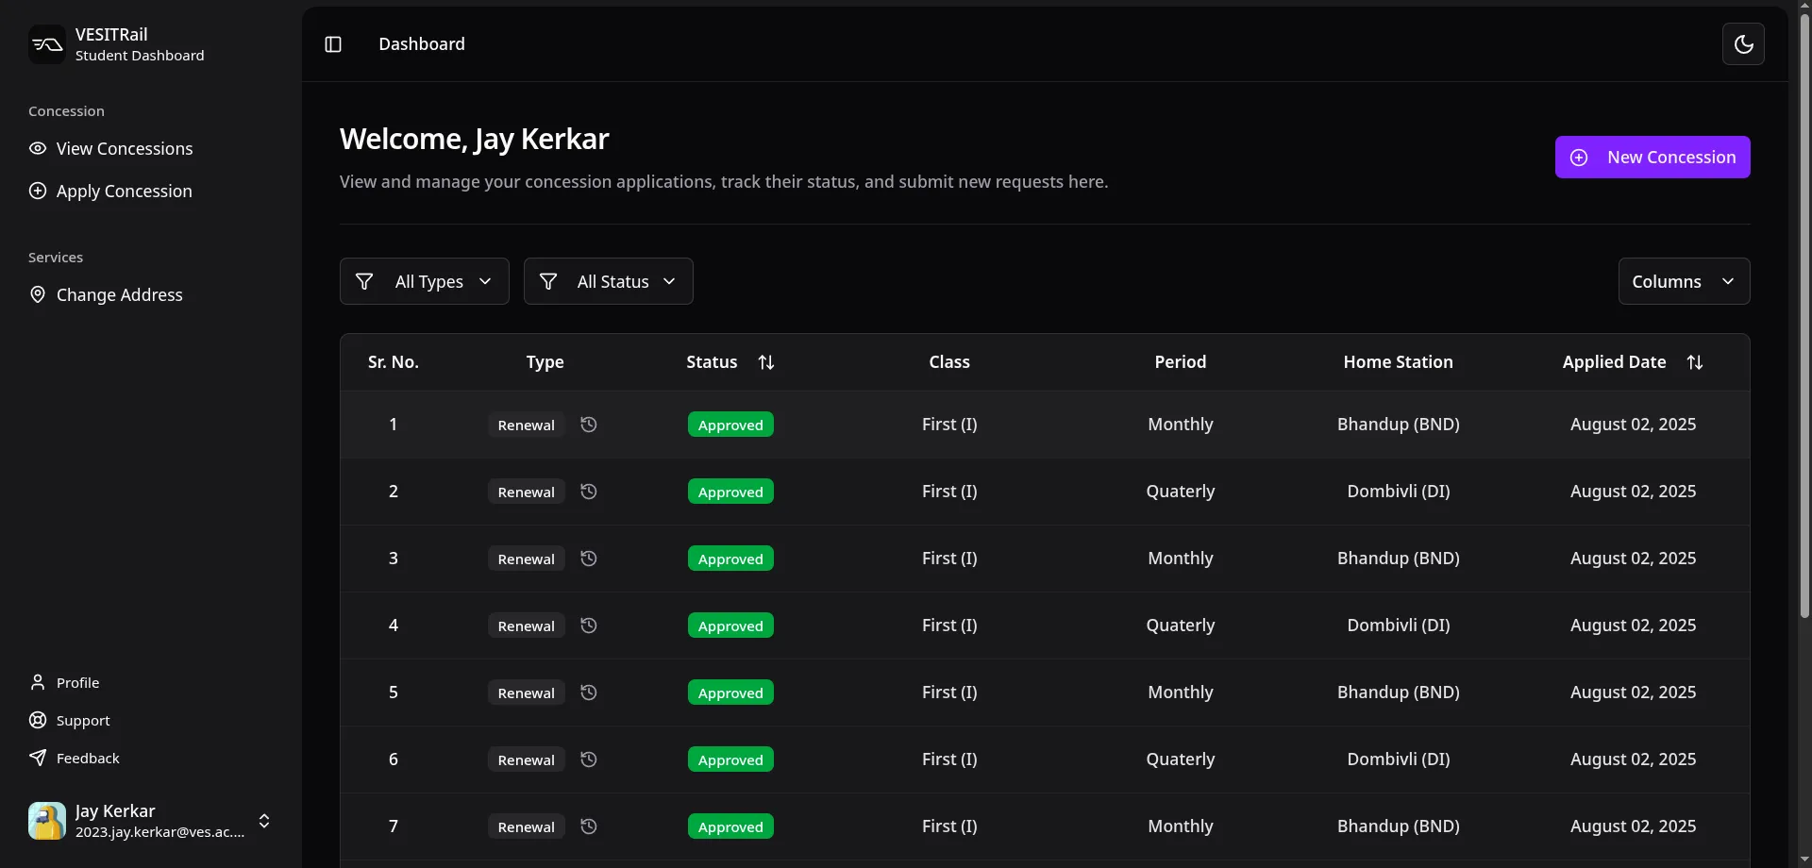The height and width of the screenshot is (868, 1812).
Task: Open the Columns dropdown
Action: tap(1684, 280)
